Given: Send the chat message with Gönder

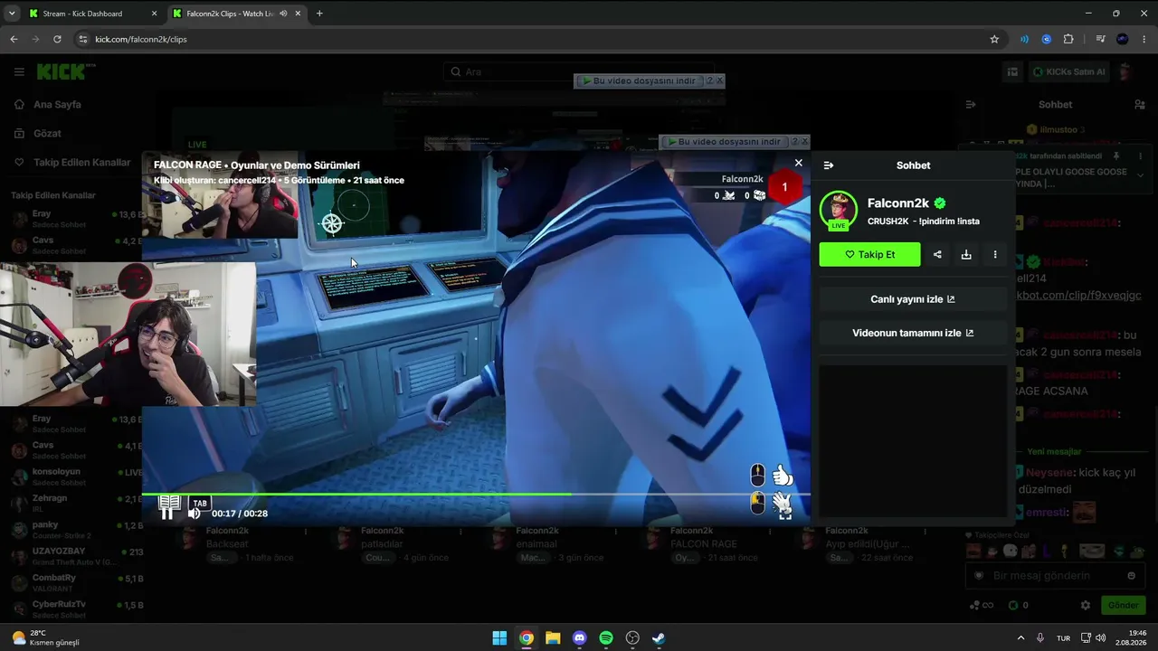Looking at the screenshot, I should pyautogui.click(x=1123, y=605).
